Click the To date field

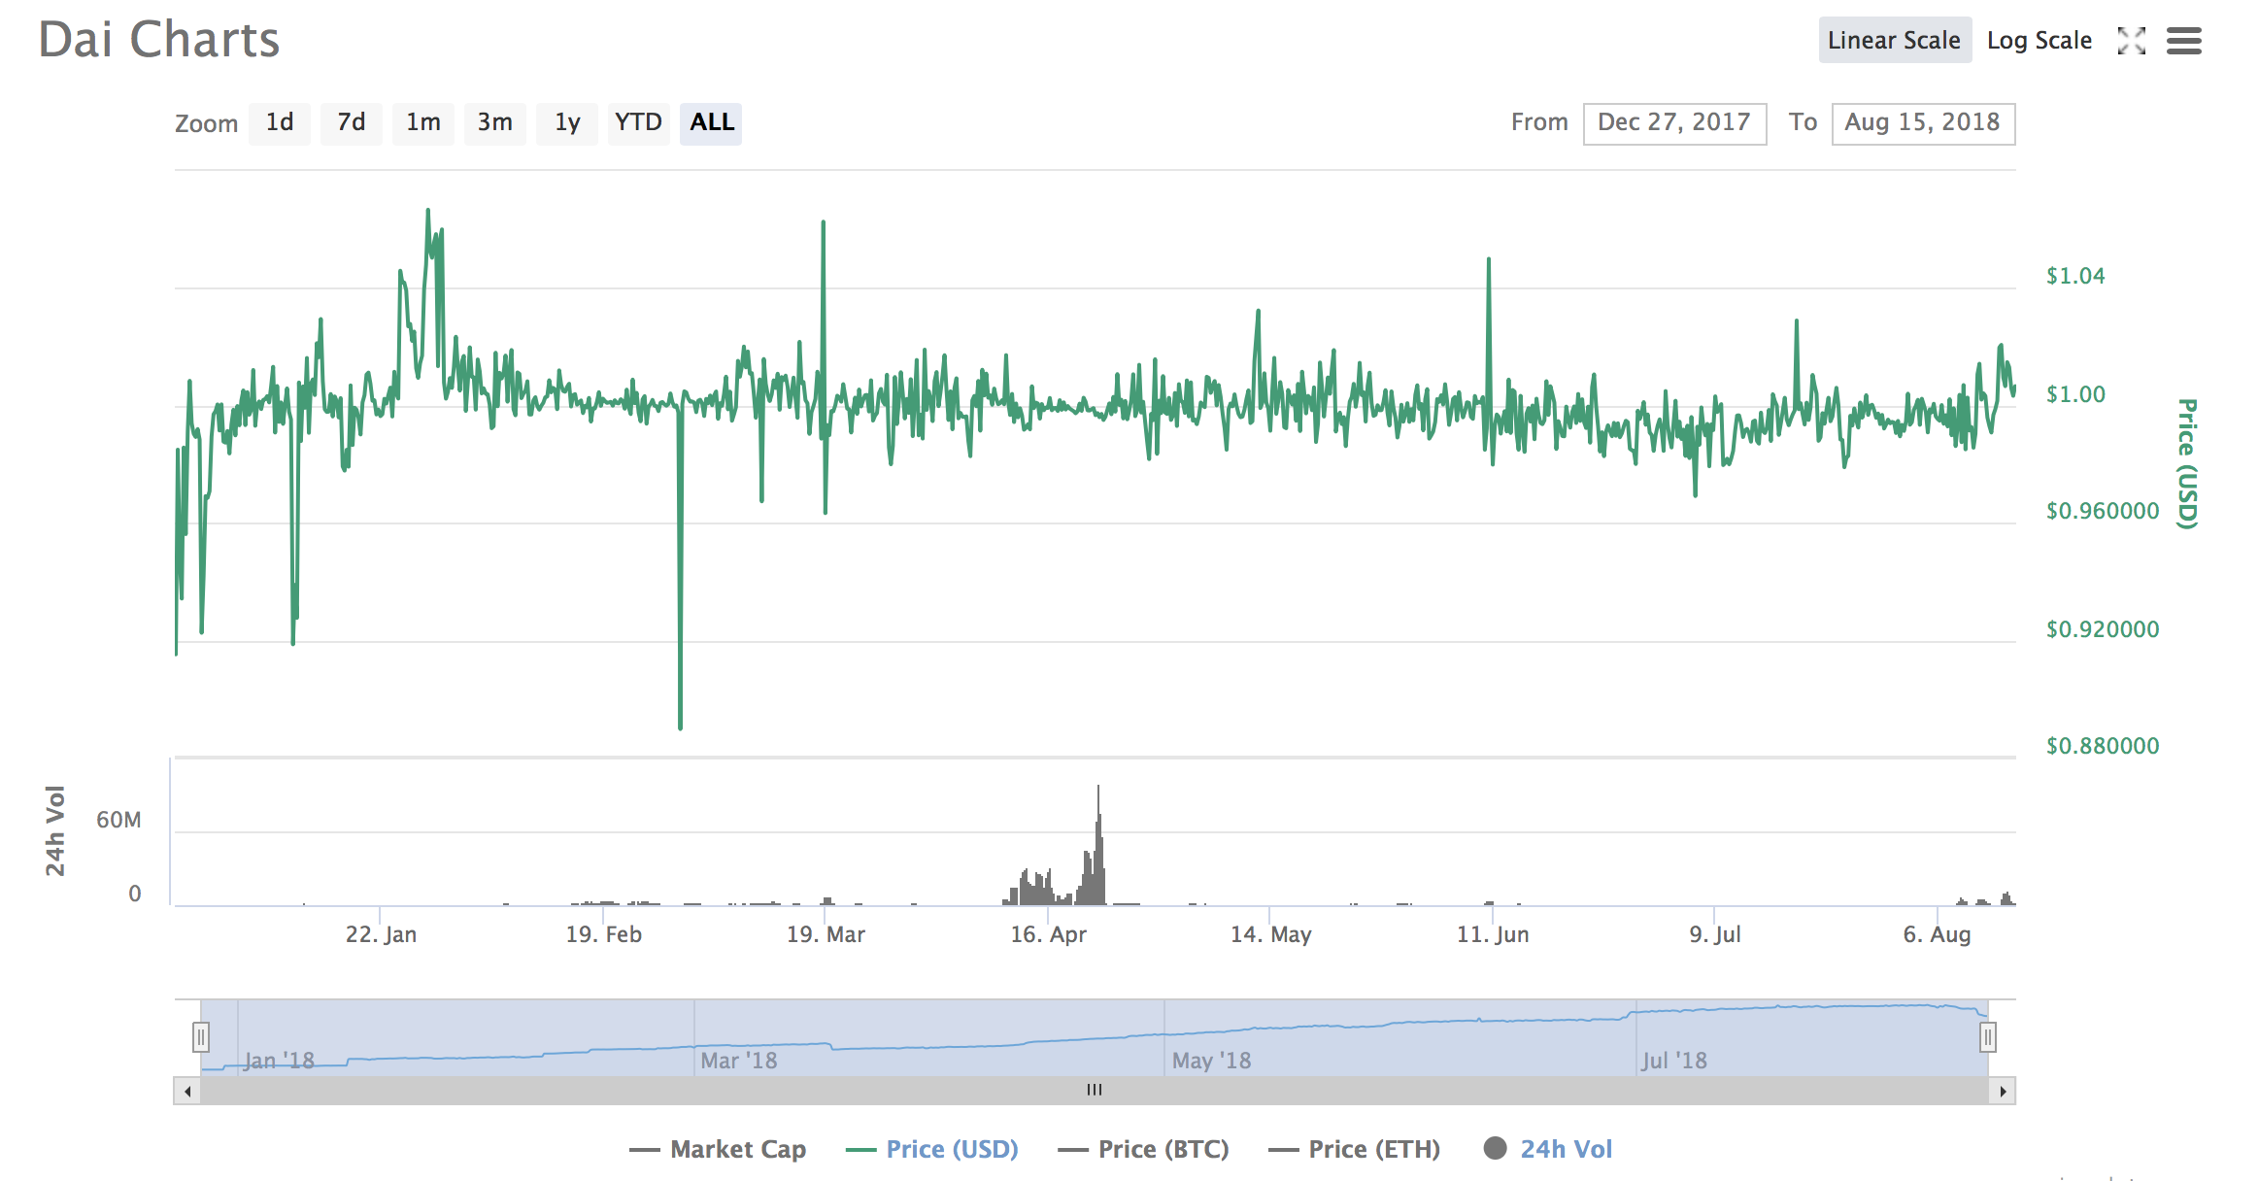tap(1923, 123)
